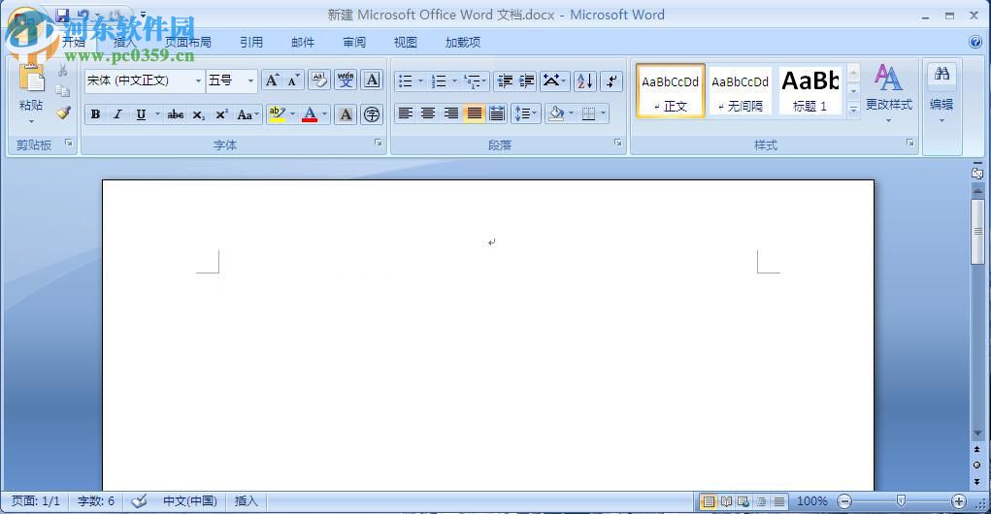Toggle italic formatting
The image size is (991, 514).
(117, 115)
